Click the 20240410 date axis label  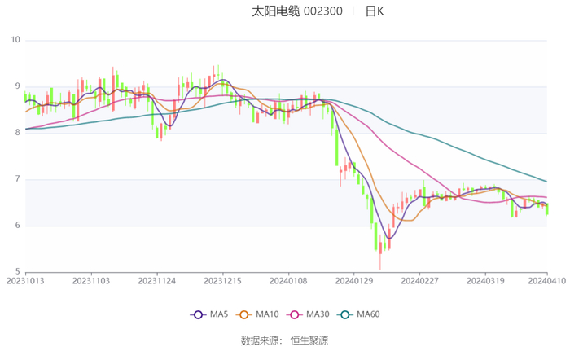pyautogui.click(x=546, y=281)
